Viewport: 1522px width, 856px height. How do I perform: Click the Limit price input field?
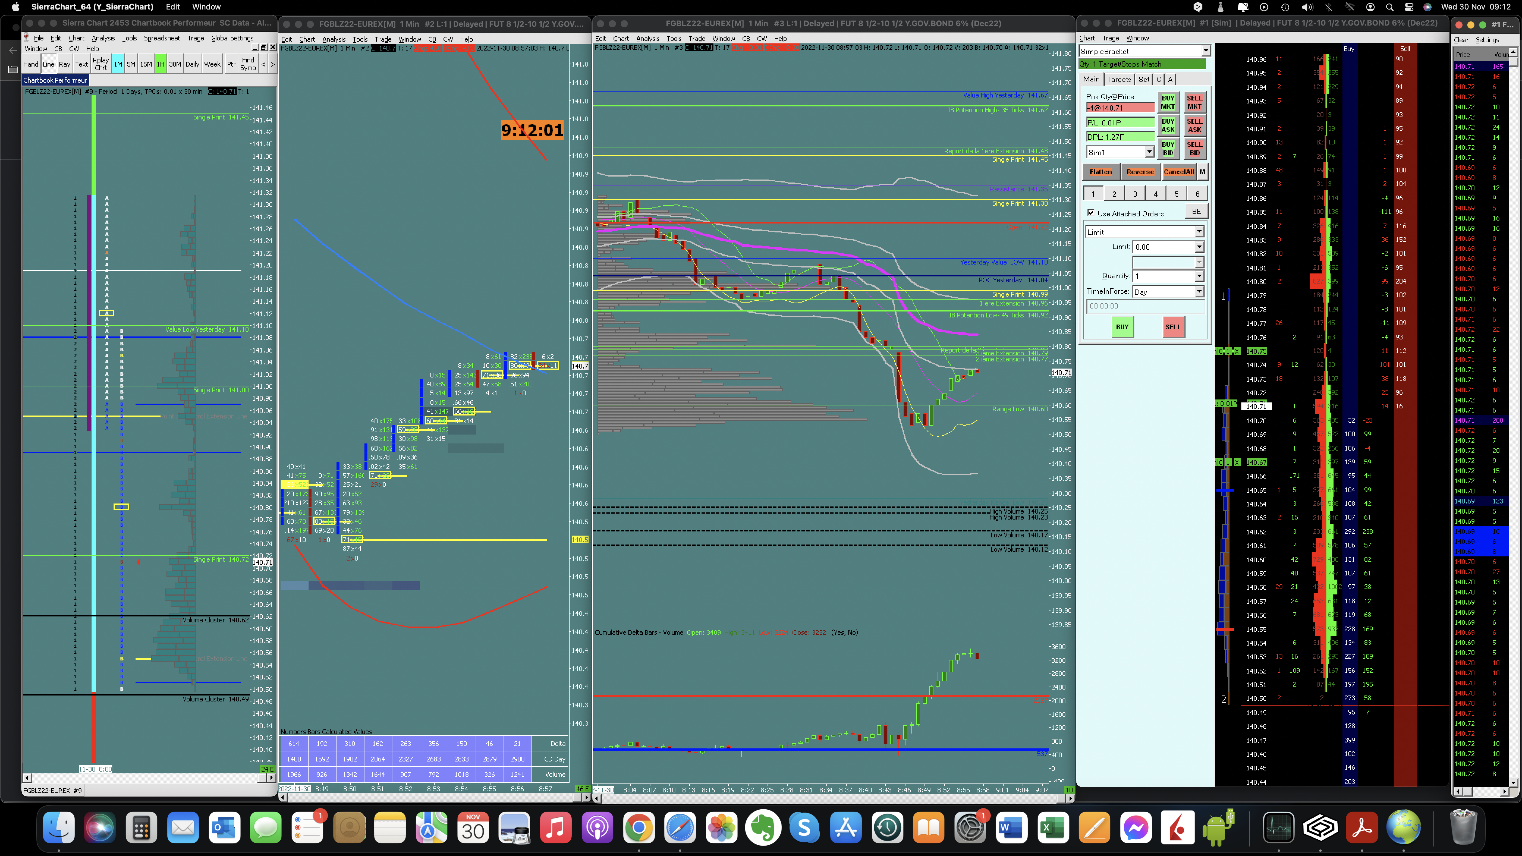coord(1163,247)
